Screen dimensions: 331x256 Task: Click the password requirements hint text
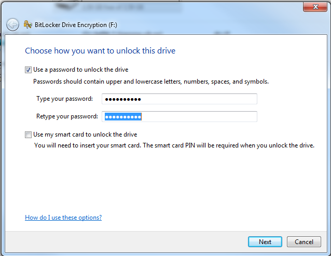[x=150, y=82]
